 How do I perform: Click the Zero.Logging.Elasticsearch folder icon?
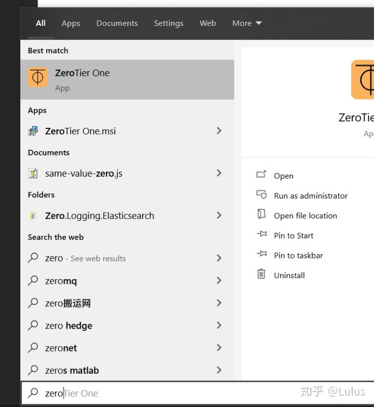(x=33, y=215)
